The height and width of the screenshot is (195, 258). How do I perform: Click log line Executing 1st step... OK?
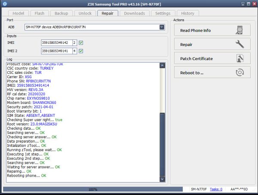point(28,154)
